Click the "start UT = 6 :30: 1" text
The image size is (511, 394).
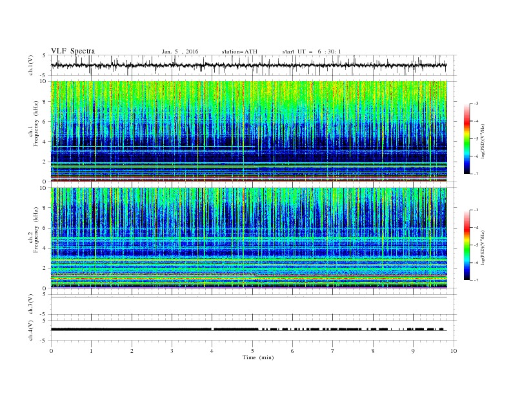[312, 52]
